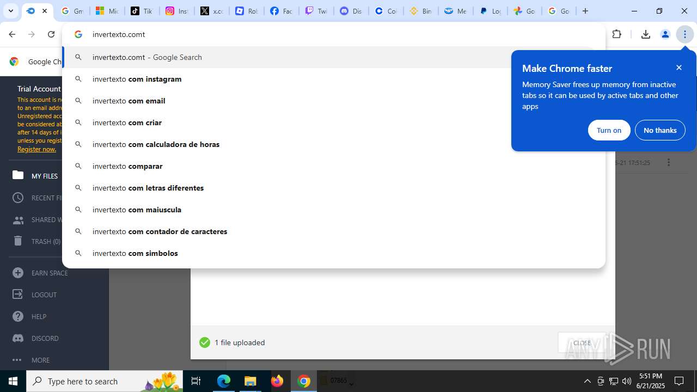The height and width of the screenshot is (392, 697).
Task: Open the Chrome profile avatar
Action: coord(665,34)
